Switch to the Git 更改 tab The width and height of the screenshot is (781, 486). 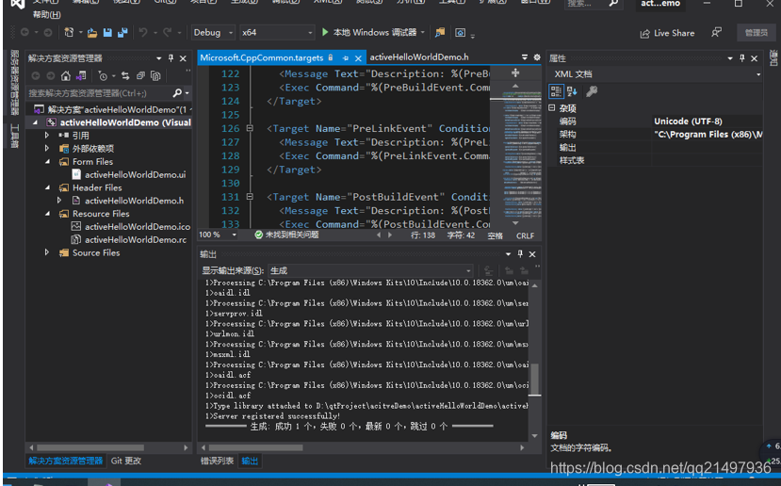click(x=126, y=462)
